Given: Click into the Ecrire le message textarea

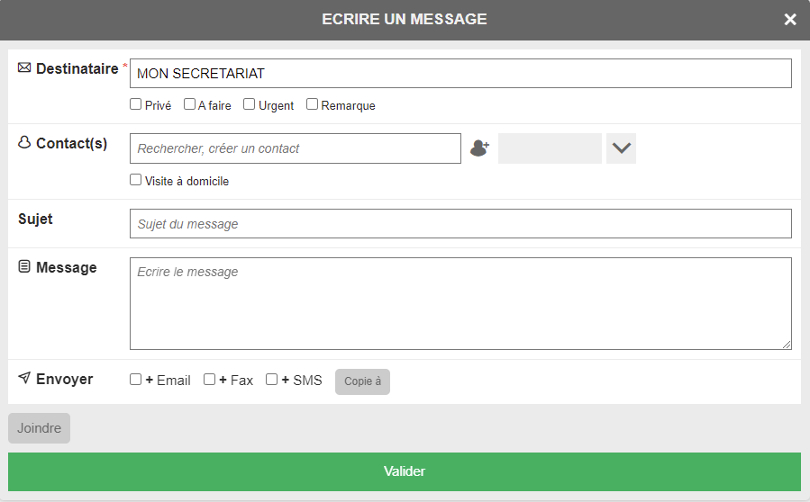Looking at the screenshot, I should point(460,303).
